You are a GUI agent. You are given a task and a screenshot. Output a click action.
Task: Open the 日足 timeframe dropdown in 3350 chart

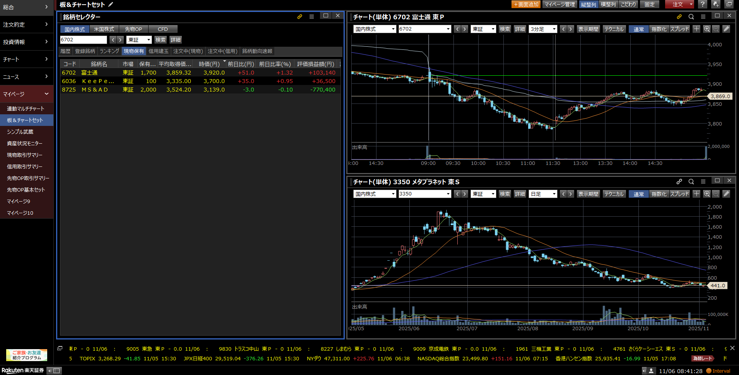point(543,194)
